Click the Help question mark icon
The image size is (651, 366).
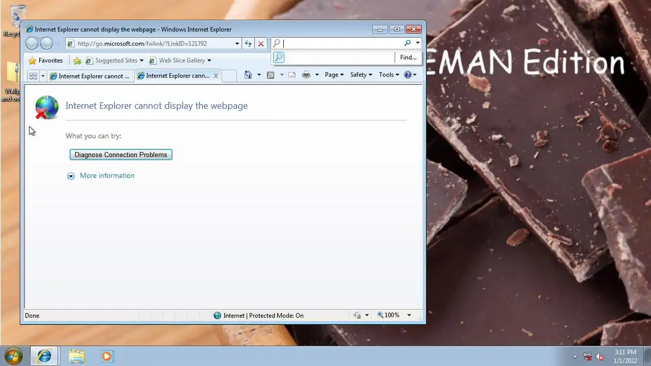pyautogui.click(x=407, y=75)
